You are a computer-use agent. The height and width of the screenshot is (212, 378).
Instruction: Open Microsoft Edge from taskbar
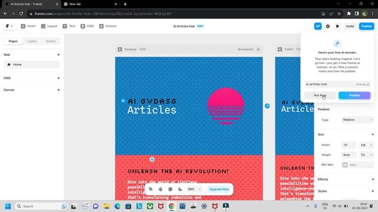click(x=118, y=206)
